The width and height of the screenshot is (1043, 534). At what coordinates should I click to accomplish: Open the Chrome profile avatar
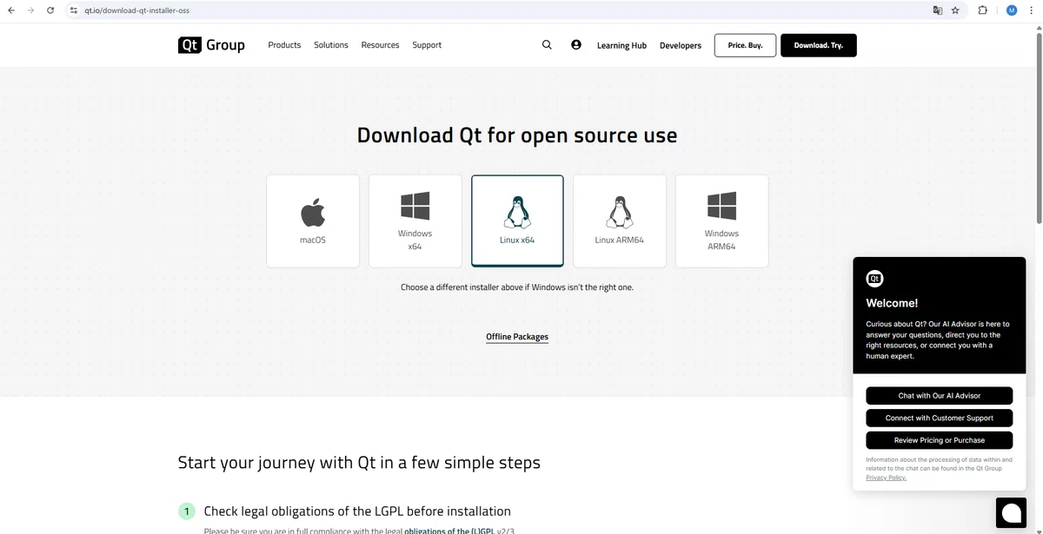(x=1012, y=10)
